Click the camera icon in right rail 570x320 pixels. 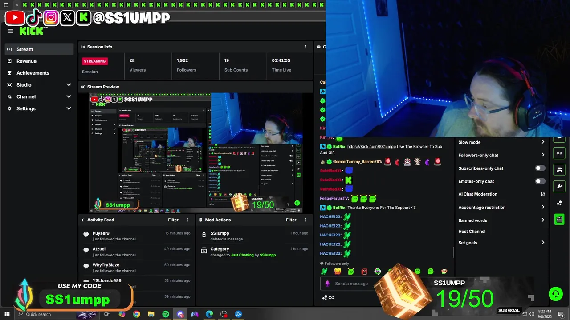559,170
